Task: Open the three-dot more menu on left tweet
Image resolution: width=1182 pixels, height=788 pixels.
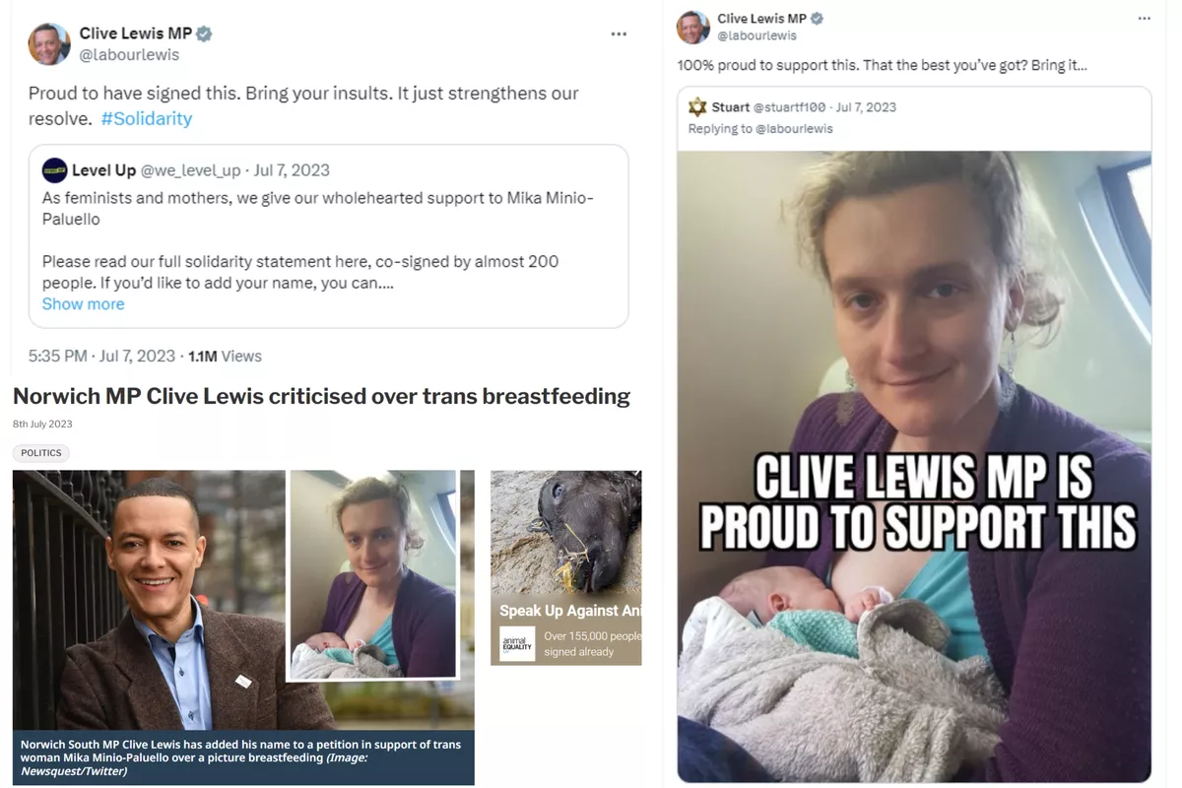Action: point(619,34)
